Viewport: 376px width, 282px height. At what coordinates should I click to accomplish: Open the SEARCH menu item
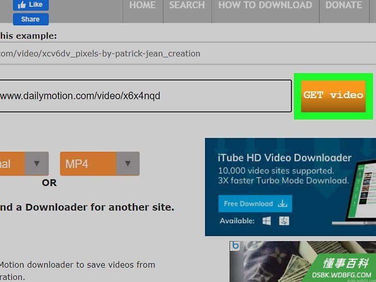point(187,5)
